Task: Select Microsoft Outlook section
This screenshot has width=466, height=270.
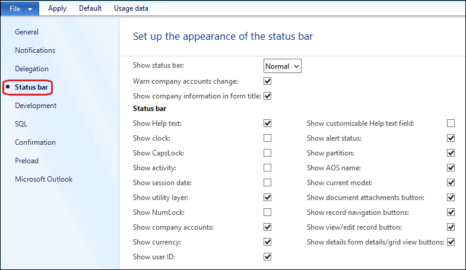Action: pos(44,179)
